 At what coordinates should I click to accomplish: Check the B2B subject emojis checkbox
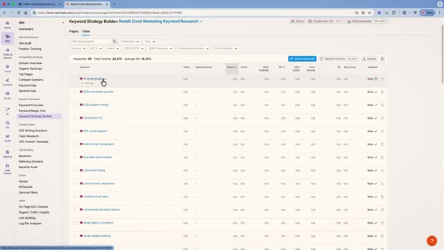75,105
